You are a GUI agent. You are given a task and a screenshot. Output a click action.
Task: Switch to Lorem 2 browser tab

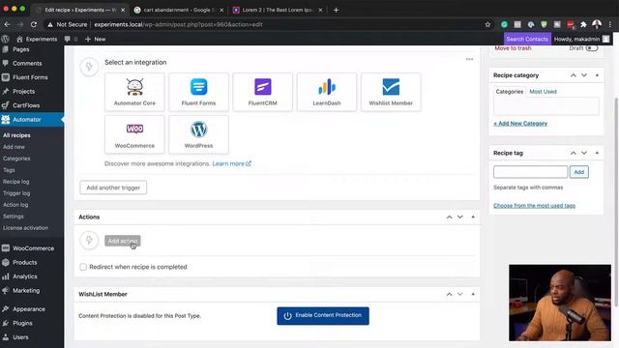coord(278,10)
